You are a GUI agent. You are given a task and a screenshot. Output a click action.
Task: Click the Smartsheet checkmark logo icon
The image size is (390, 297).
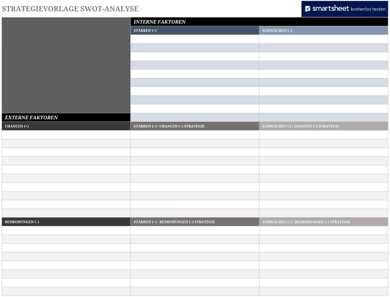point(308,8)
